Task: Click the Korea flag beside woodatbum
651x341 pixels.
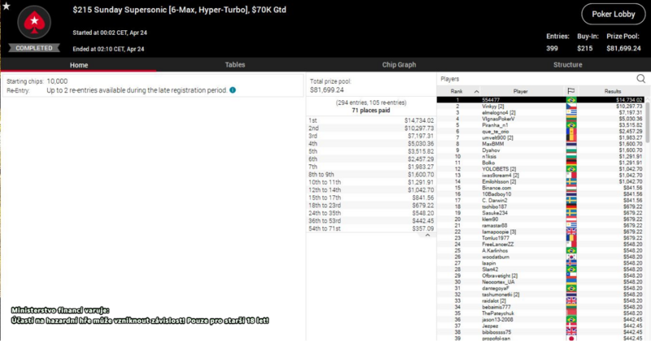Action: [x=571, y=256]
